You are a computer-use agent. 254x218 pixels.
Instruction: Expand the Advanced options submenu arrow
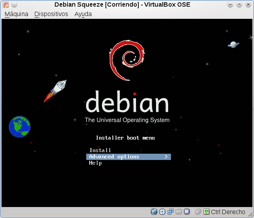click(x=166, y=157)
